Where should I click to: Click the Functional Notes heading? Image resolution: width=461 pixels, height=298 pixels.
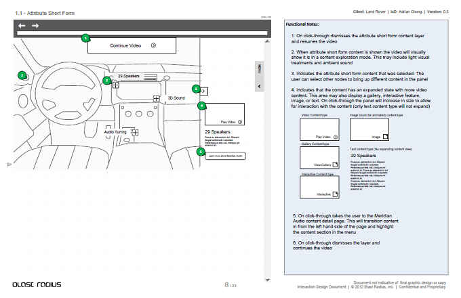(302, 24)
